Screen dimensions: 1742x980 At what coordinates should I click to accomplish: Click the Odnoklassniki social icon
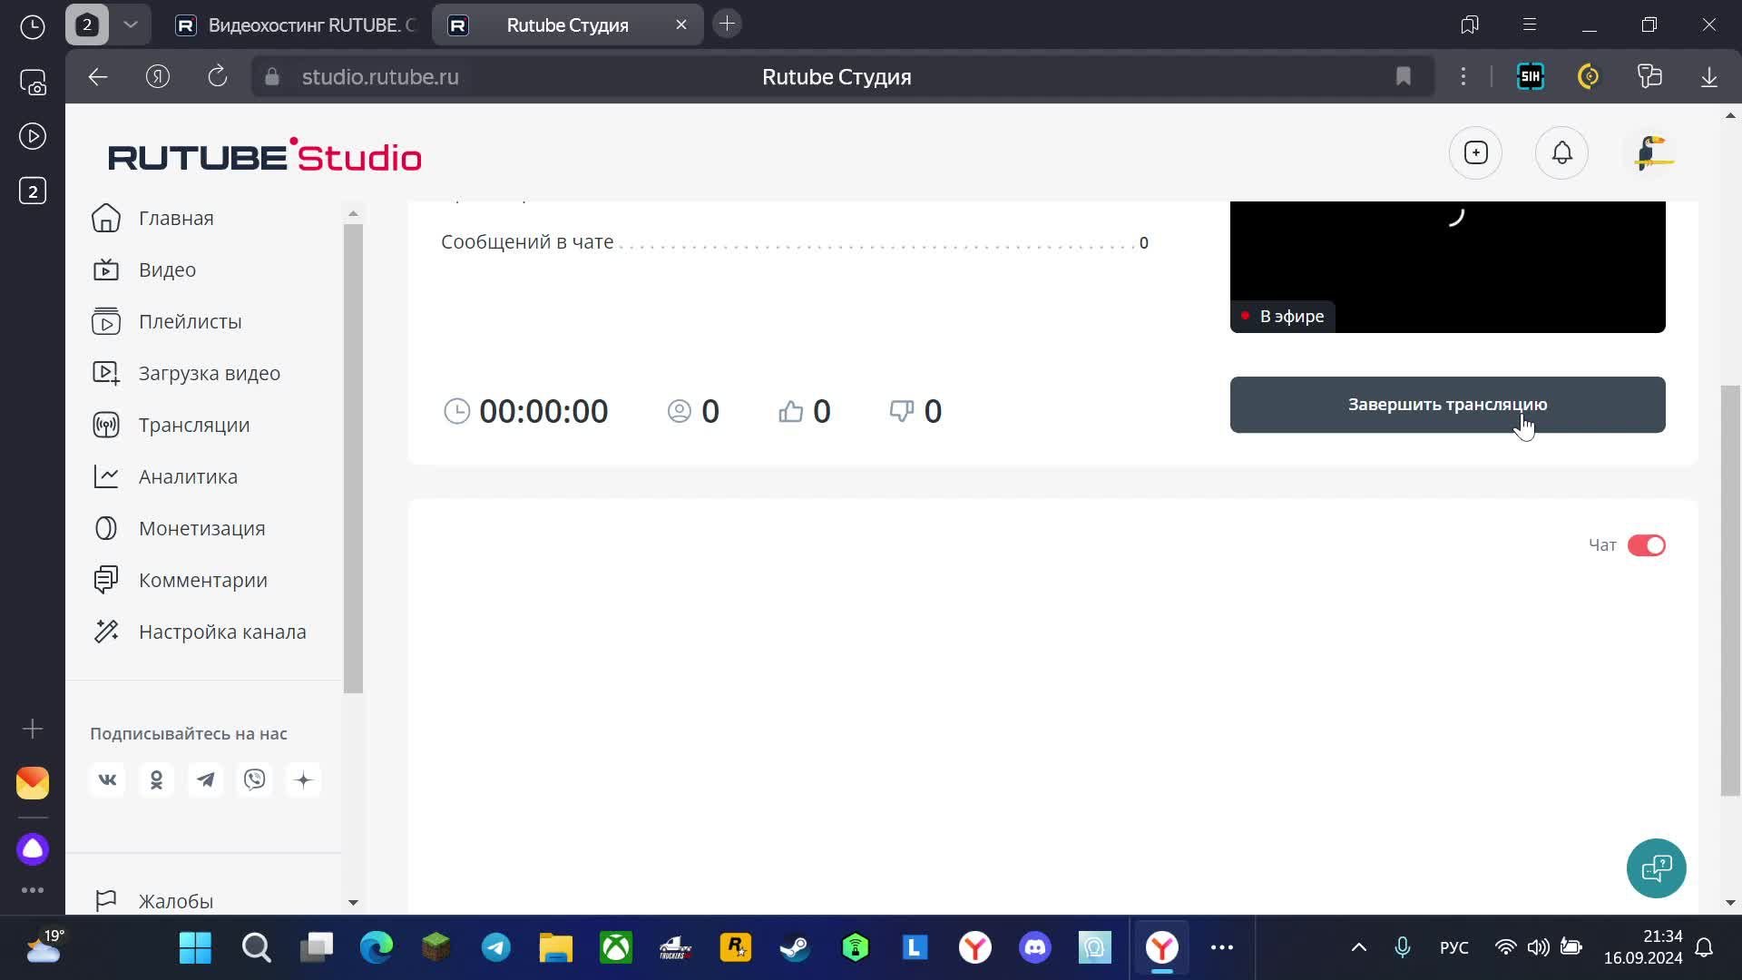coord(156,779)
